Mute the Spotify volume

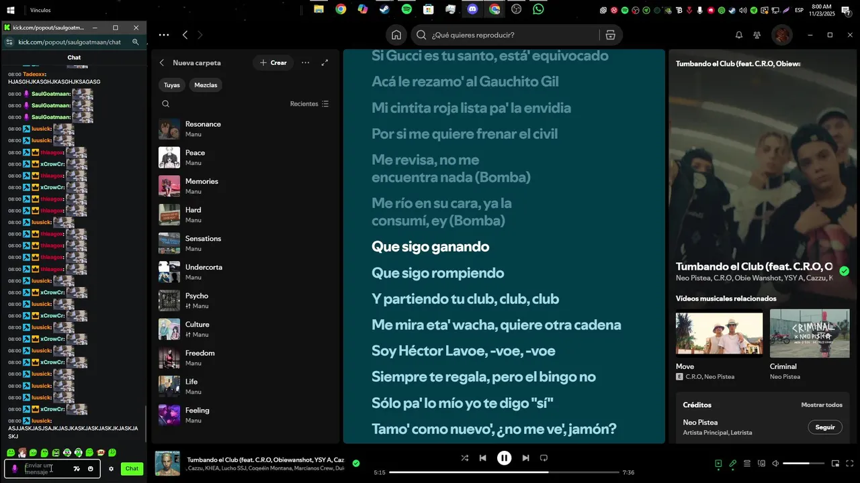(x=775, y=464)
